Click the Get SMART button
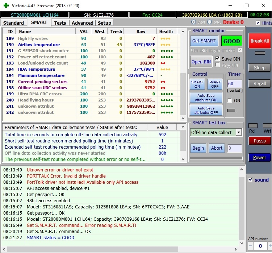Screen dimensions: 272x253 click(204, 41)
